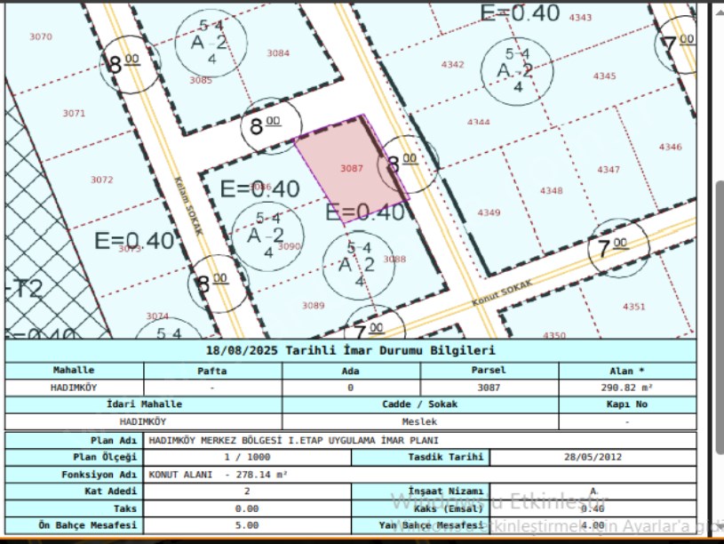This screenshot has width=724, height=544.
Task: Click the Alan value 290.82 m² cell
Action: pyautogui.click(x=630, y=388)
